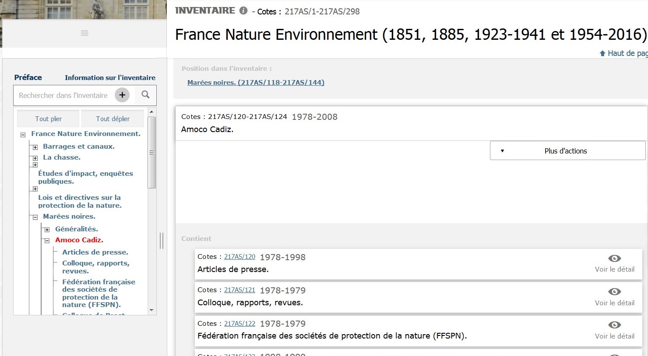Screen dimensions: 648x356
Task: Open Information sur l'inventaire tab
Action: tap(110, 77)
